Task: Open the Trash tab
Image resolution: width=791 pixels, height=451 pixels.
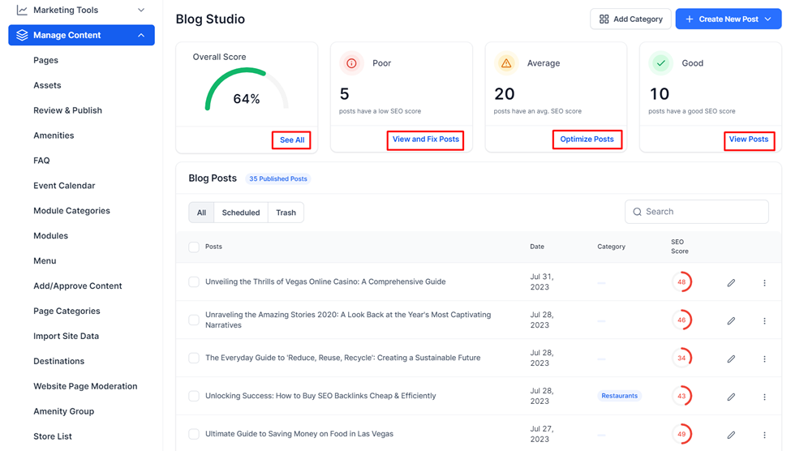Action: click(286, 213)
